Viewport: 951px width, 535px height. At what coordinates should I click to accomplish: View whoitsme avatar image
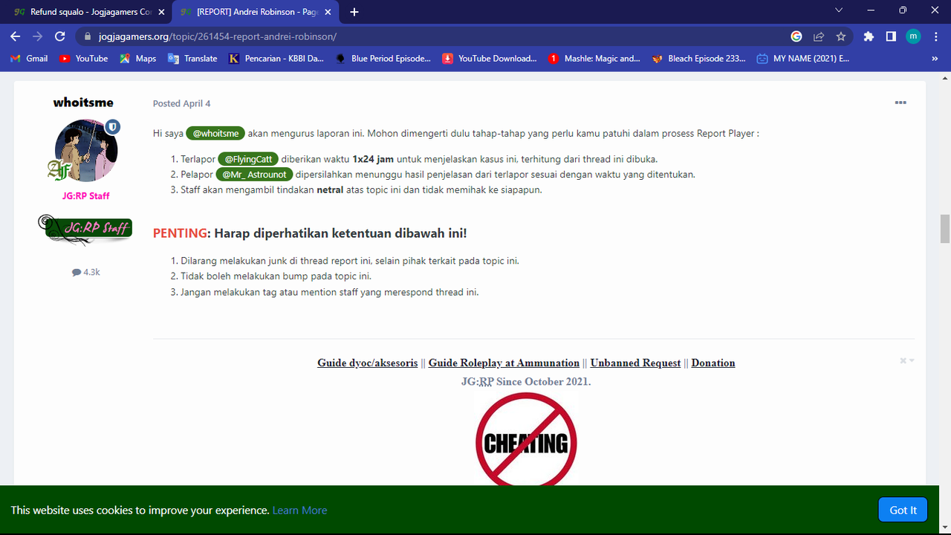click(x=86, y=151)
